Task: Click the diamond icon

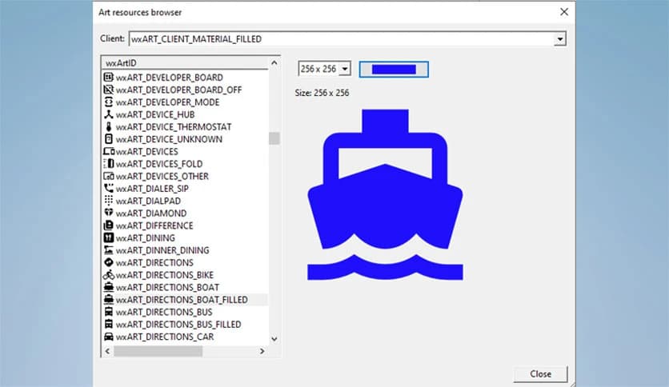Action: point(109,213)
